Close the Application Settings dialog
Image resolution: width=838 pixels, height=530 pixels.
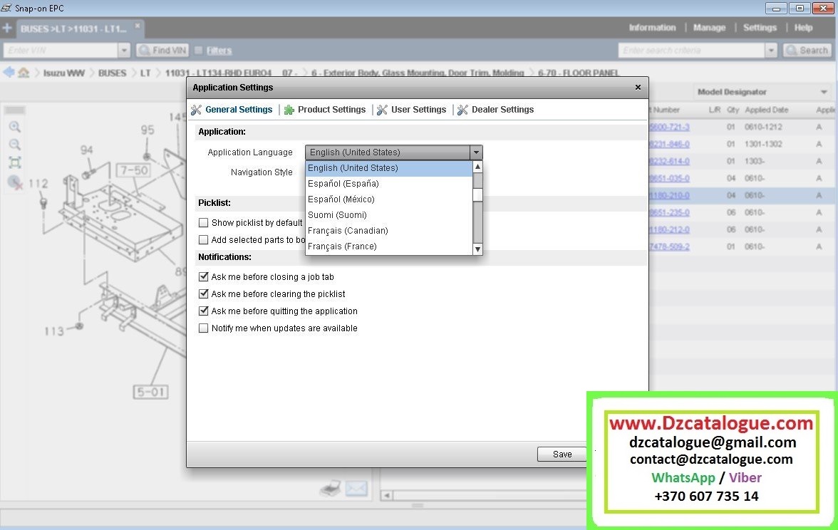(x=638, y=87)
